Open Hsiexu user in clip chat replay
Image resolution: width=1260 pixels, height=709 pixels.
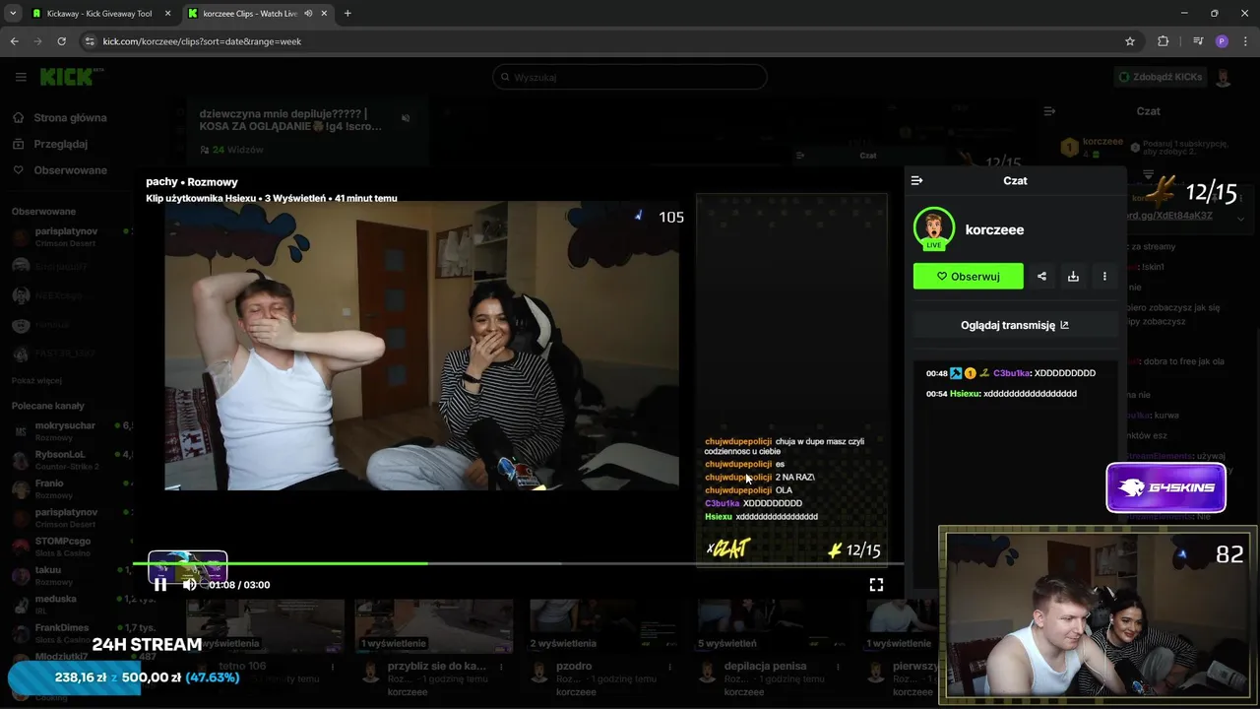point(964,394)
